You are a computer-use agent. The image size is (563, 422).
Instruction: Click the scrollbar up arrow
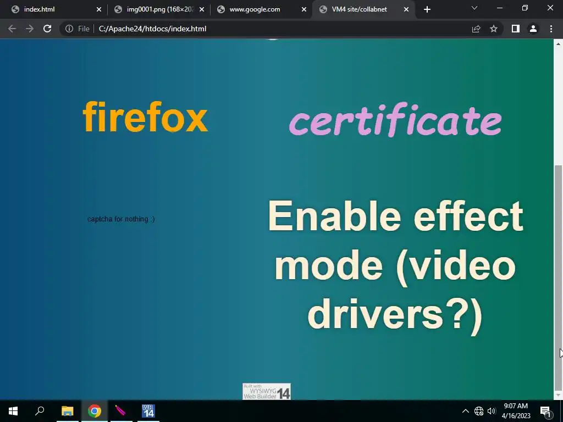tap(558, 44)
